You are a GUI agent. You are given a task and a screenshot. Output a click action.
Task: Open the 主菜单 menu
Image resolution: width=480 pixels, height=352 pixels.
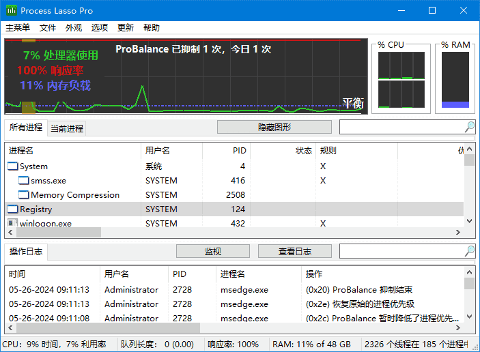(x=18, y=28)
